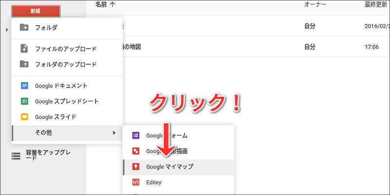390x195 pixels.
Task: Click the 名前 sort direction arrow
Action: [x=113, y=5]
